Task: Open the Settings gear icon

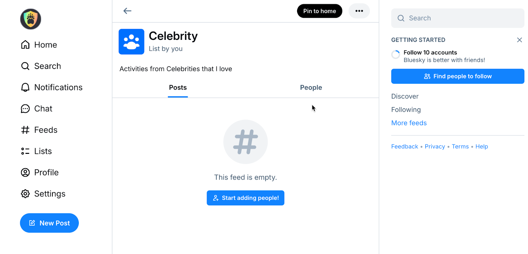Action: [x=25, y=194]
